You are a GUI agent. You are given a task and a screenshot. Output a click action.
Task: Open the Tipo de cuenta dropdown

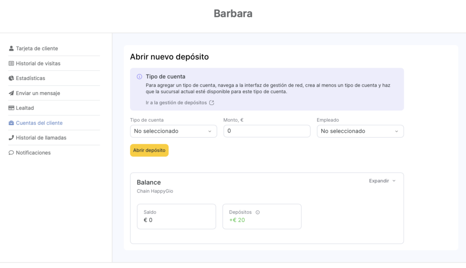coord(173,131)
